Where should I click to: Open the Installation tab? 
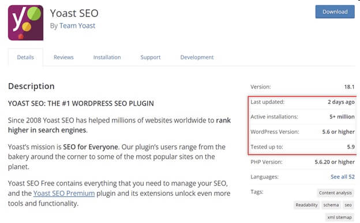click(x=107, y=57)
